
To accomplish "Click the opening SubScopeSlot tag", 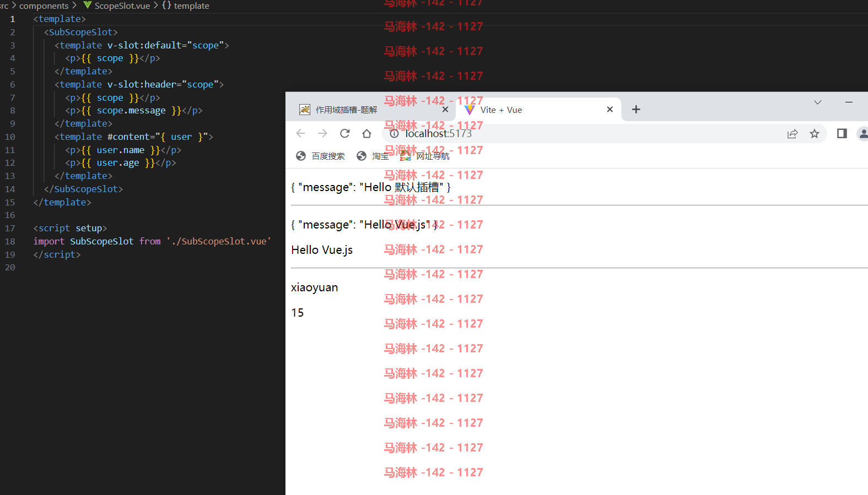I will [81, 32].
